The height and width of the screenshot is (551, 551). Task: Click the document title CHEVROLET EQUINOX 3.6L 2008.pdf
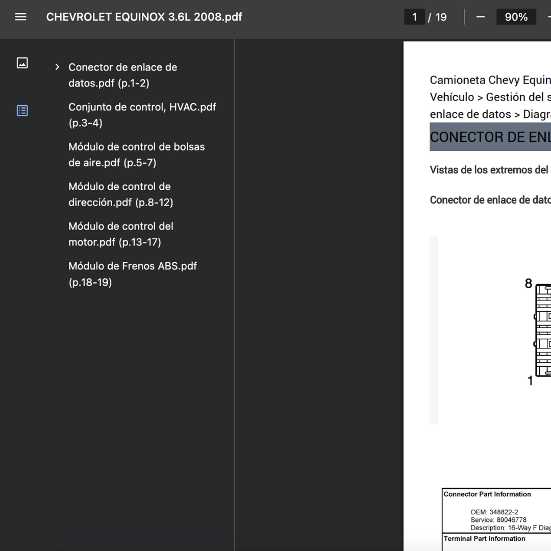144,17
